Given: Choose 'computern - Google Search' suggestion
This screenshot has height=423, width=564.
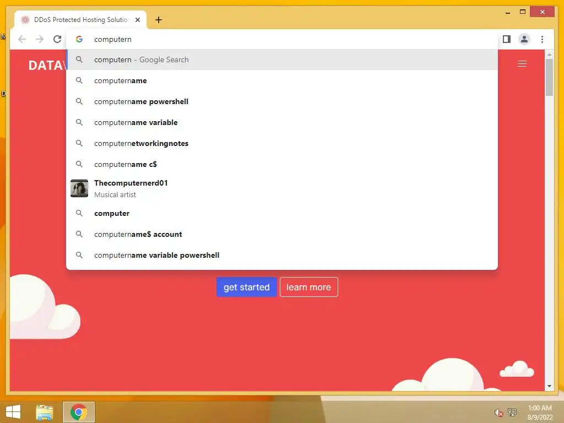Looking at the screenshot, I should click(282, 59).
